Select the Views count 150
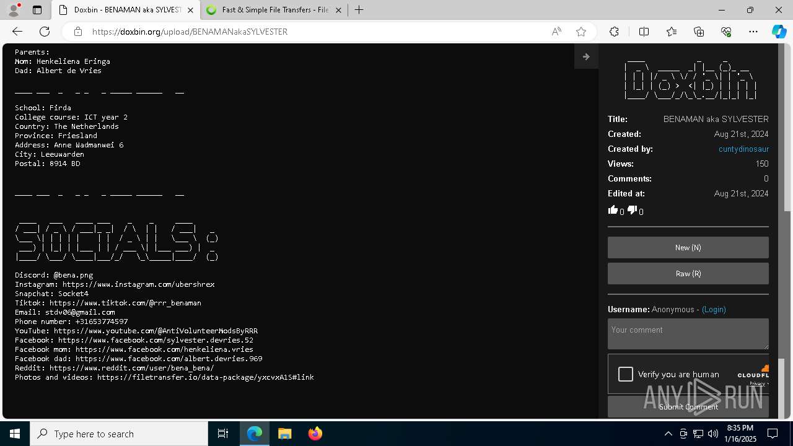The height and width of the screenshot is (446, 793). (762, 164)
